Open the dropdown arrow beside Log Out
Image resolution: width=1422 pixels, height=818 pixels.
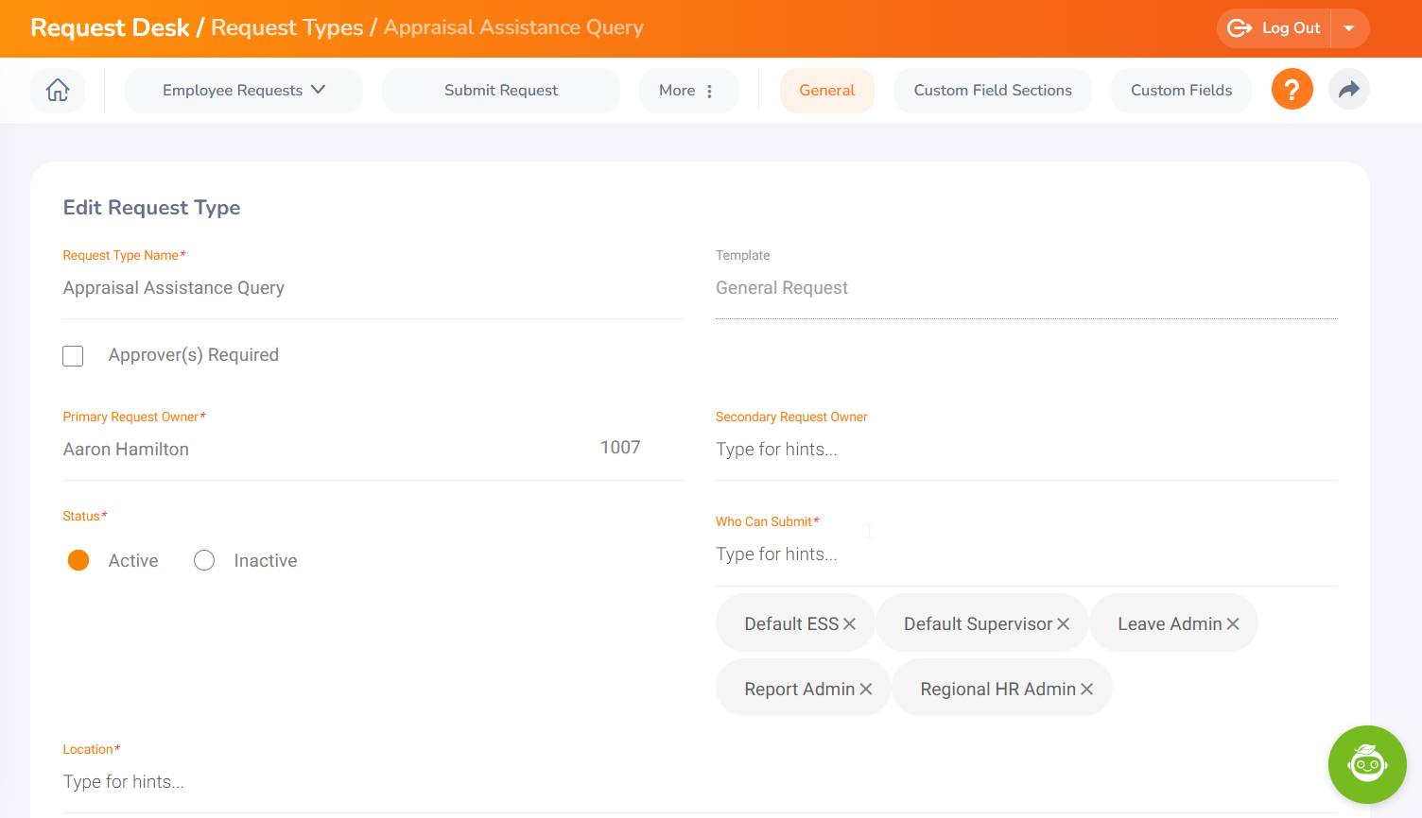(1349, 28)
